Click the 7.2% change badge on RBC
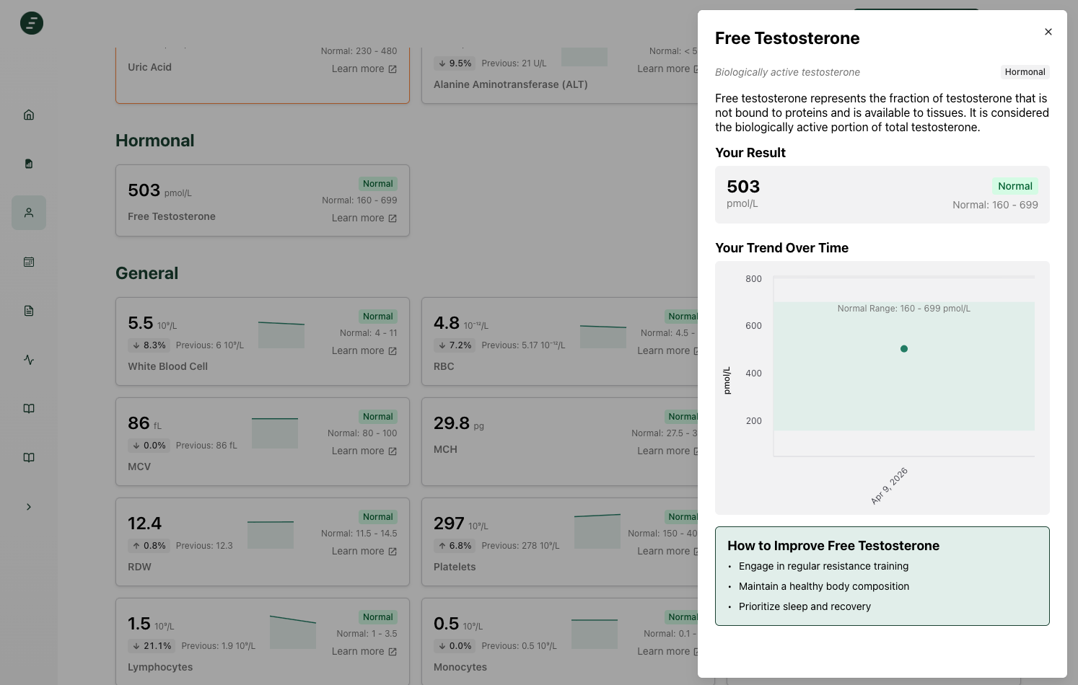This screenshot has width=1078, height=685. (x=455, y=345)
